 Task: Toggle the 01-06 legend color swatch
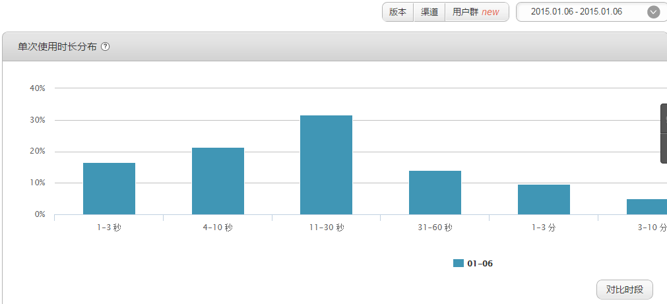[x=458, y=263]
